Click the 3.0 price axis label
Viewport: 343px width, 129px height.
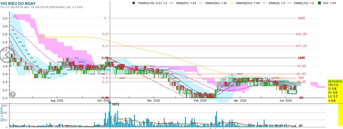coord(5,18)
